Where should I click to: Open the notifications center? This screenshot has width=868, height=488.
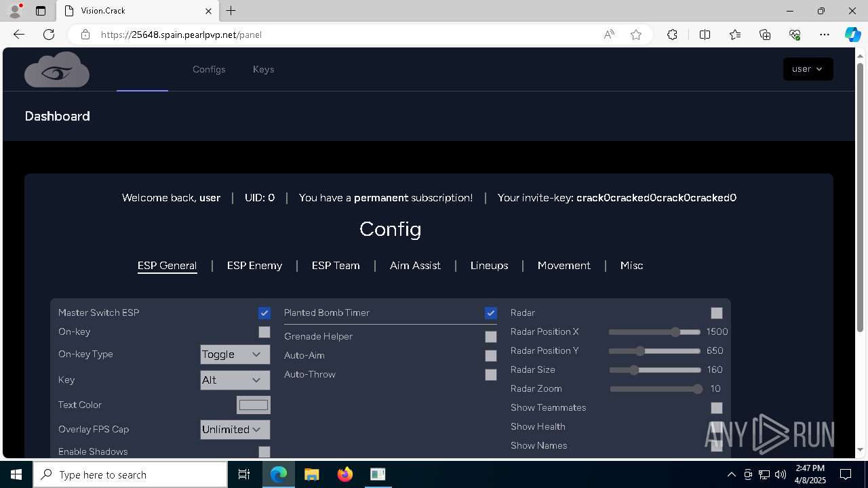click(x=846, y=474)
